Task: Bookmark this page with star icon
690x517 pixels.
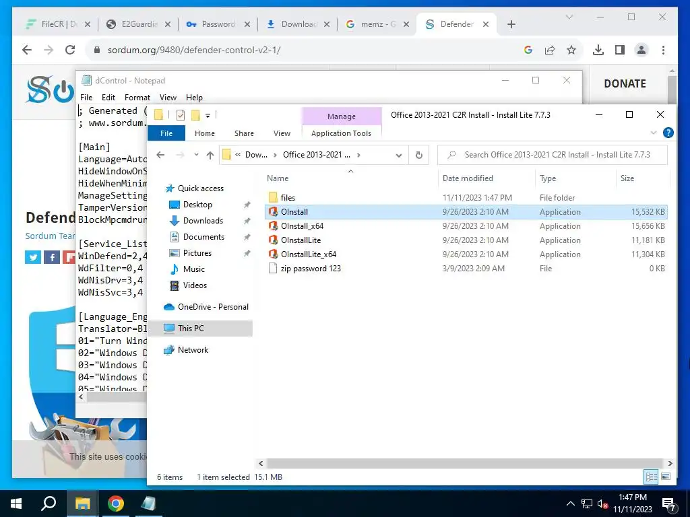Action: pyautogui.click(x=571, y=50)
